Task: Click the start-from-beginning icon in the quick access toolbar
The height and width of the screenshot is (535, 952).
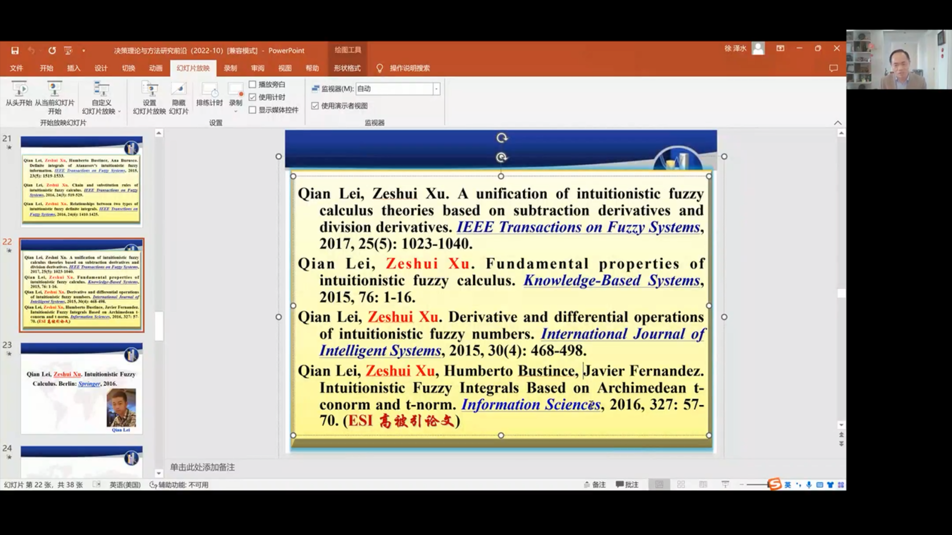Action: pyautogui.click(x=68, y=51)
